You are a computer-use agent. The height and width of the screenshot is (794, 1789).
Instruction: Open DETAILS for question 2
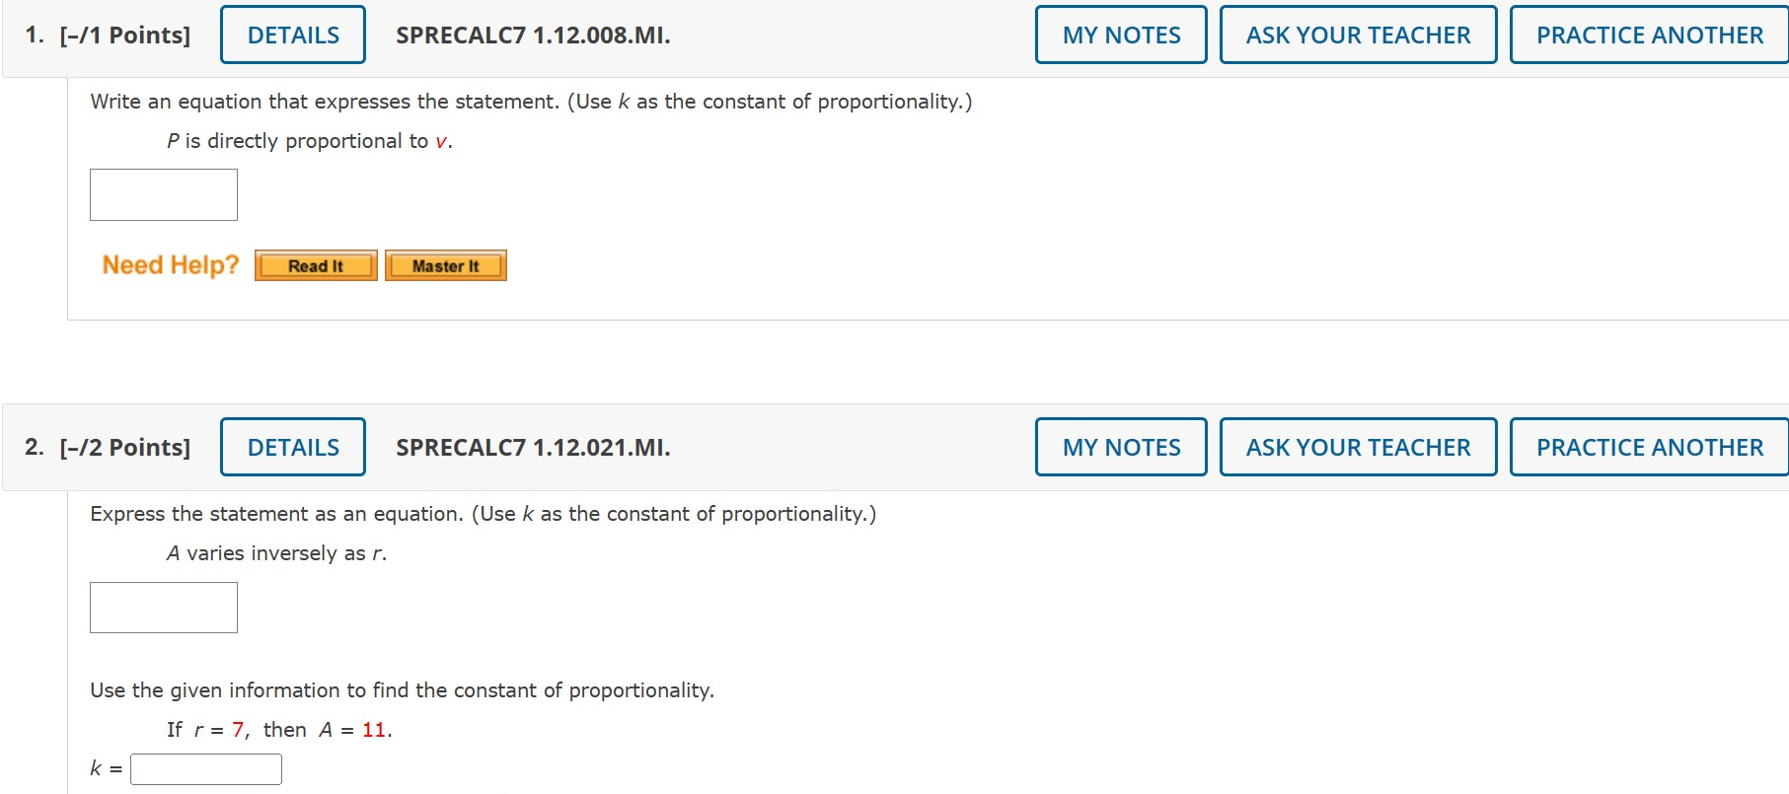(292, 446)
